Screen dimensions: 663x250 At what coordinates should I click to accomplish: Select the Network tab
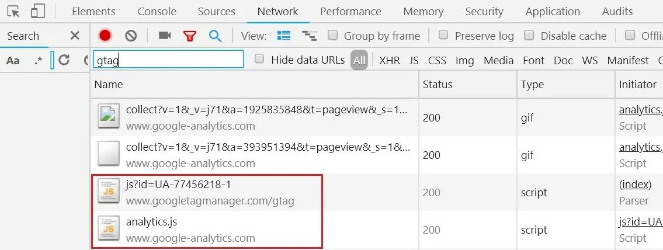point(278,12)
